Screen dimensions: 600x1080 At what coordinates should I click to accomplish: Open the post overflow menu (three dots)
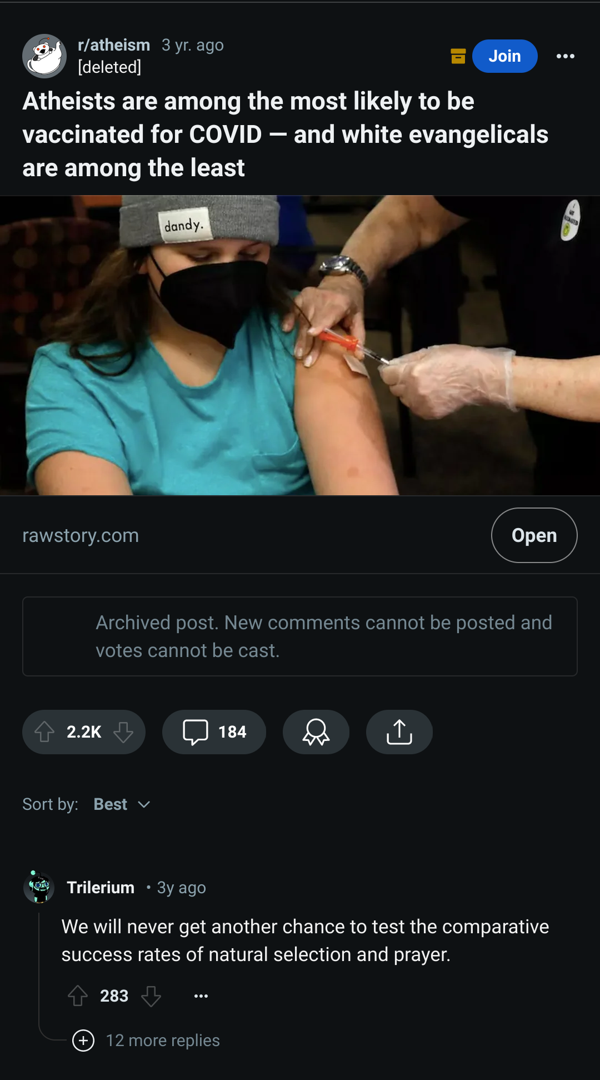(x=566, y=56)
